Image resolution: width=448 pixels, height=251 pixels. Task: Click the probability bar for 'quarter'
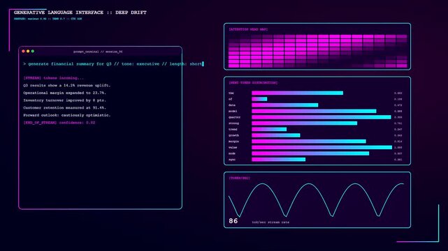[321, 117]
